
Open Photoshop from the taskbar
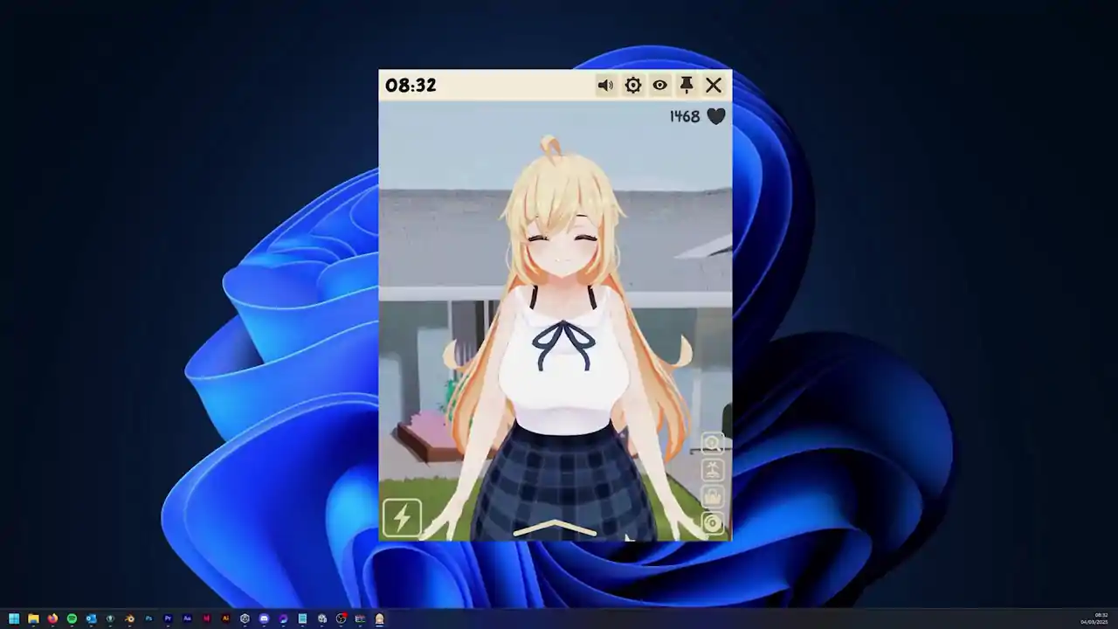pyautogui.click(x=148, y=619)
